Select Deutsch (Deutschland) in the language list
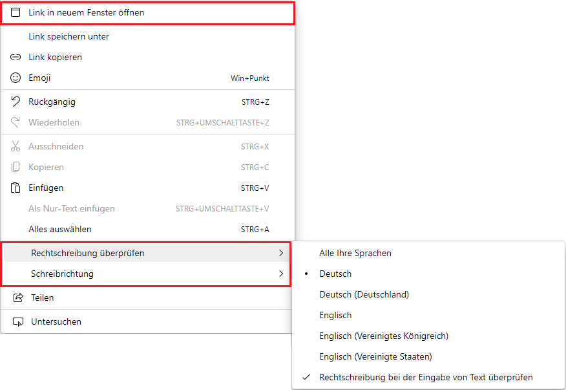The image size is (566, 390). [x=364, y=294]
